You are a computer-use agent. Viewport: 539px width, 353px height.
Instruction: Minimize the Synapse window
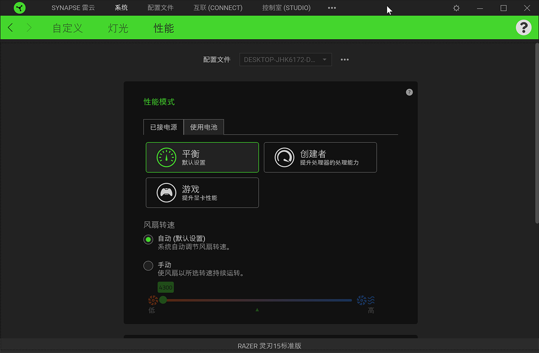(480, 8)
